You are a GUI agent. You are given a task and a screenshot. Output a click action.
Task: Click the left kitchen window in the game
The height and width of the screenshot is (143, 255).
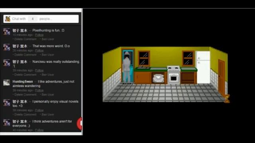pos(144,58)
